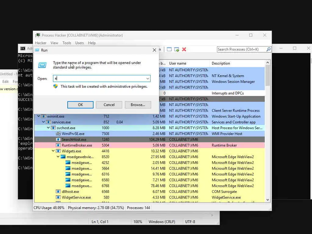Click Cancel in the Run dialog
The height and width of the screenshot is (234, 312).
point(109,105)
